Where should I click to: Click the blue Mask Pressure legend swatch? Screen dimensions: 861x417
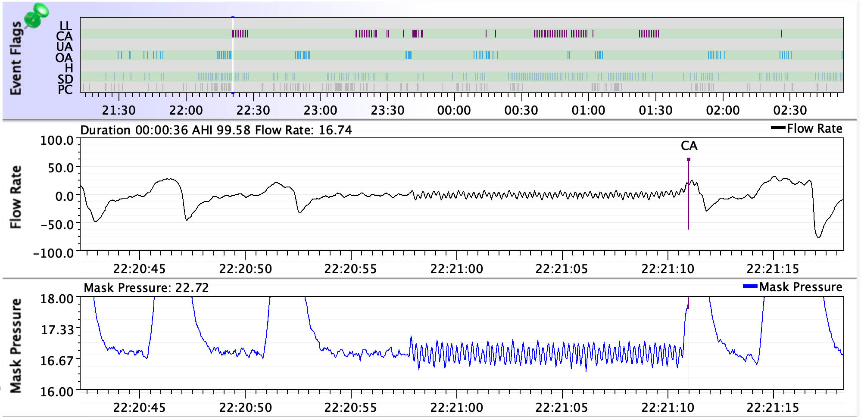click(750, 286)
